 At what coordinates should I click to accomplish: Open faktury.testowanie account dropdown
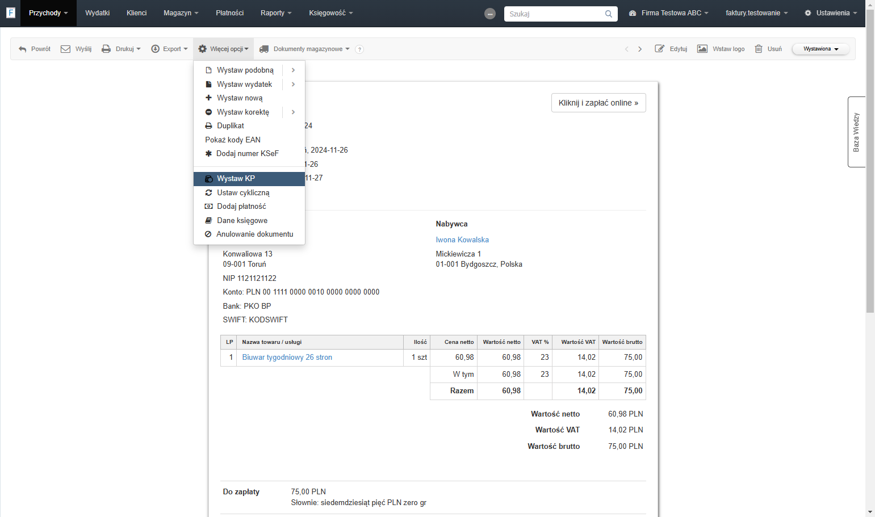757,13
